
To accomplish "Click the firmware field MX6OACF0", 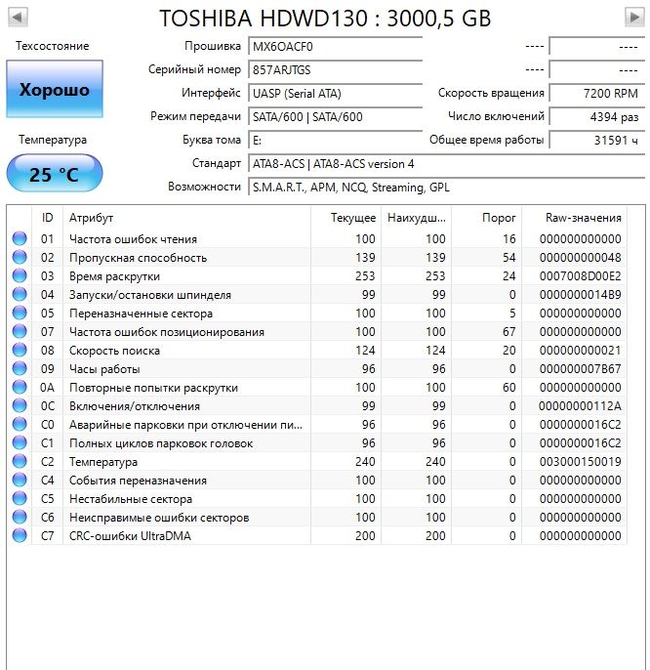I will pyautogui.click(x=336, y=46).
